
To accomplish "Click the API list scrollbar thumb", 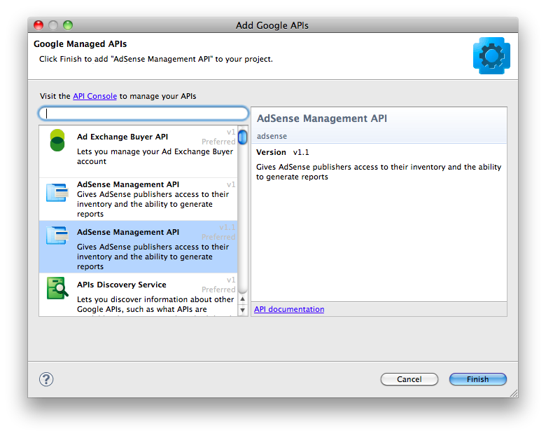I will pos(243,137).
